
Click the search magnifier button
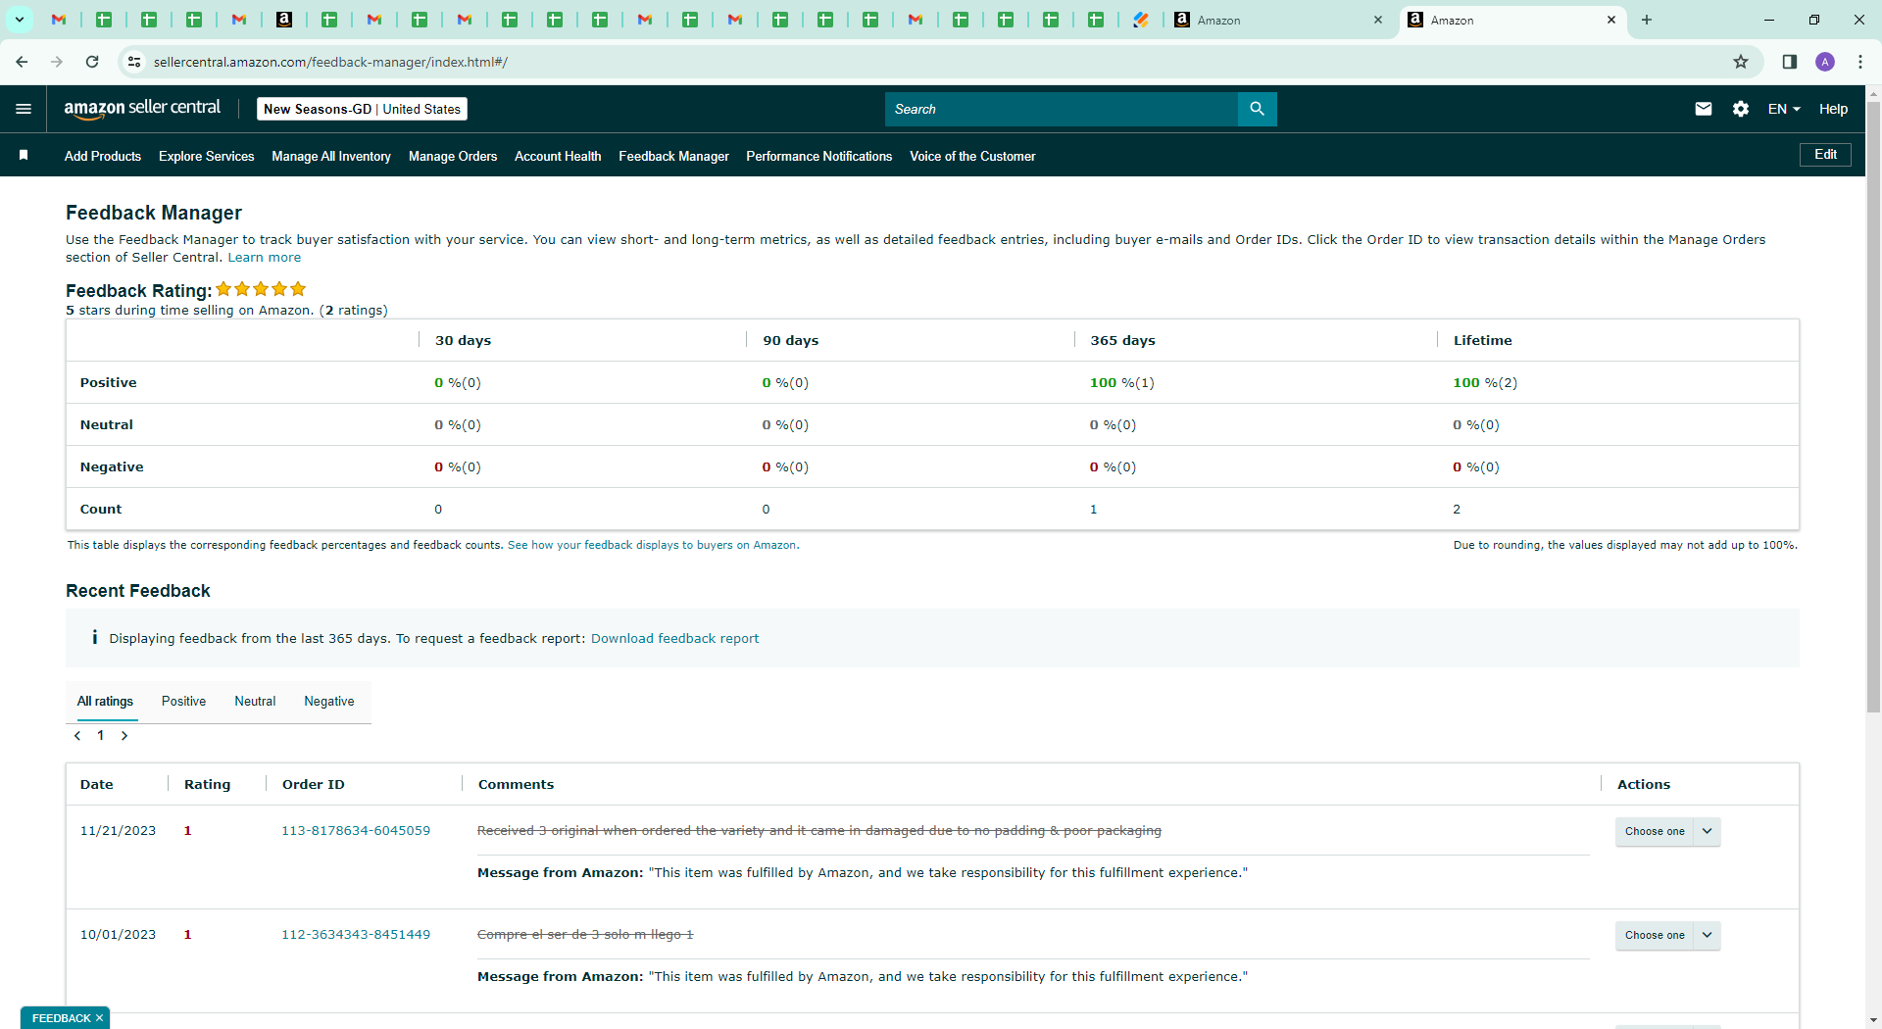[1257, 109]
